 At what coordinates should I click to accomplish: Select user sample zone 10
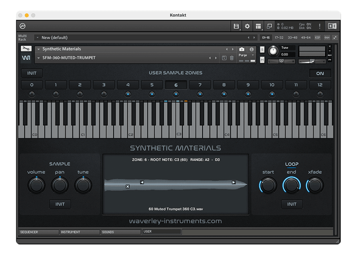(x=272, y=85)
